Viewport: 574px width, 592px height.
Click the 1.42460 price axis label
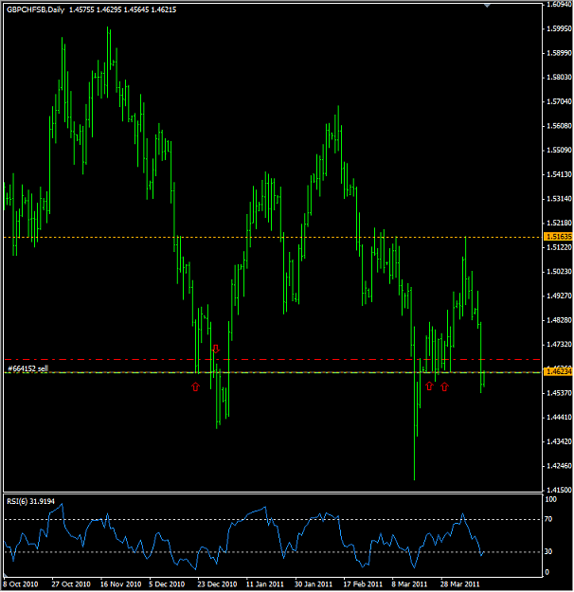coord(559,466)
